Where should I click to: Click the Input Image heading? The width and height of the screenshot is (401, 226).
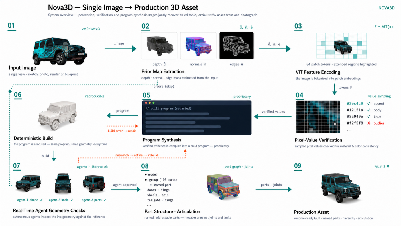22,68
